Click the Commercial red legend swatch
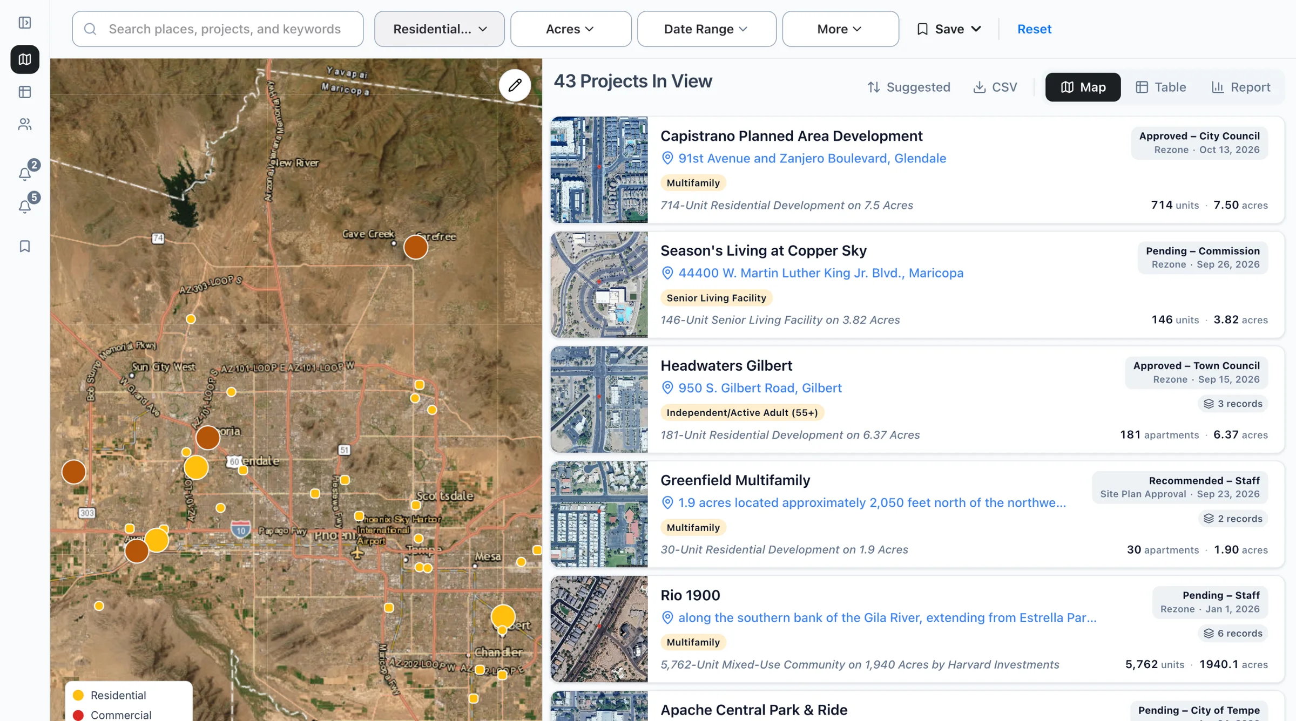Image resolution: width=1296 pixels, height=721 pixels. pyautogui.click(x=78, y=715)
